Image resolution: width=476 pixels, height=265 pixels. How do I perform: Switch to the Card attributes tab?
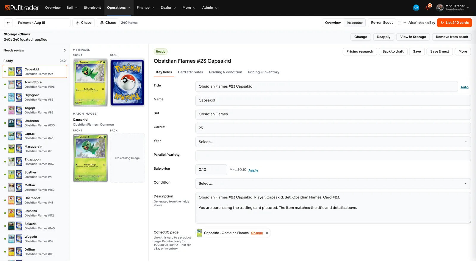(190, 72)
